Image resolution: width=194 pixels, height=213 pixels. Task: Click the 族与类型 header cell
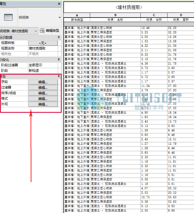pos(77,20)
